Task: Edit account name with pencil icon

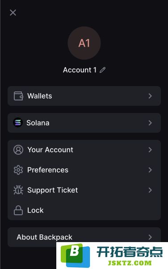Action: pos(103,70)
